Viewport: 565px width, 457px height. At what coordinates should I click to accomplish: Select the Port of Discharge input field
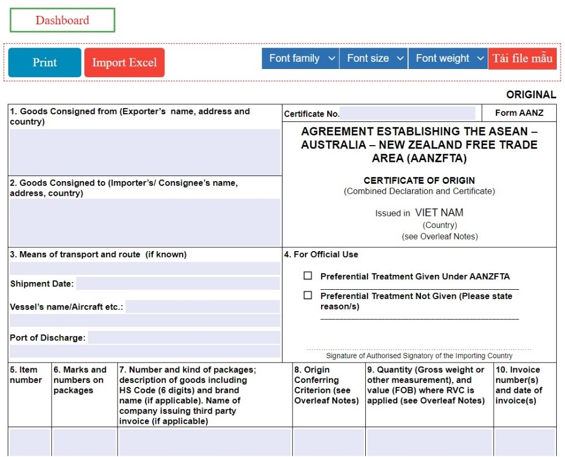(184, 338)
